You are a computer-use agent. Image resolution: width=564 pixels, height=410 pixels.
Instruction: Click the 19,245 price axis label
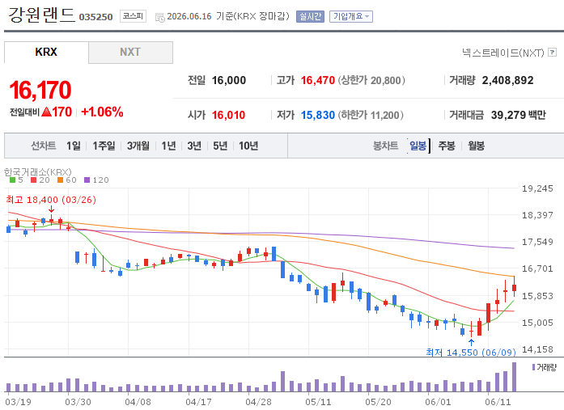point(537,188)
